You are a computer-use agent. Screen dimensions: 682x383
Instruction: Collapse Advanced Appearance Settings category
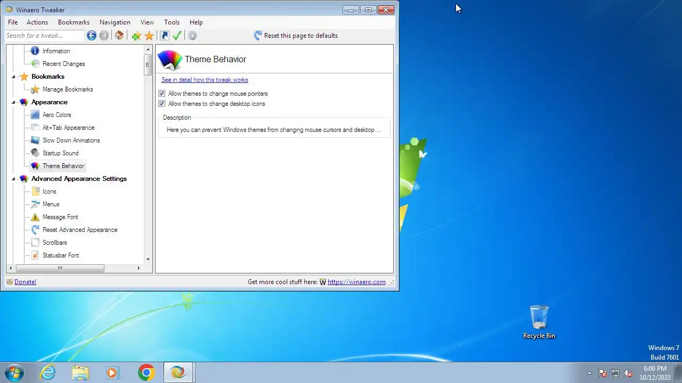(x=14, y=179)
